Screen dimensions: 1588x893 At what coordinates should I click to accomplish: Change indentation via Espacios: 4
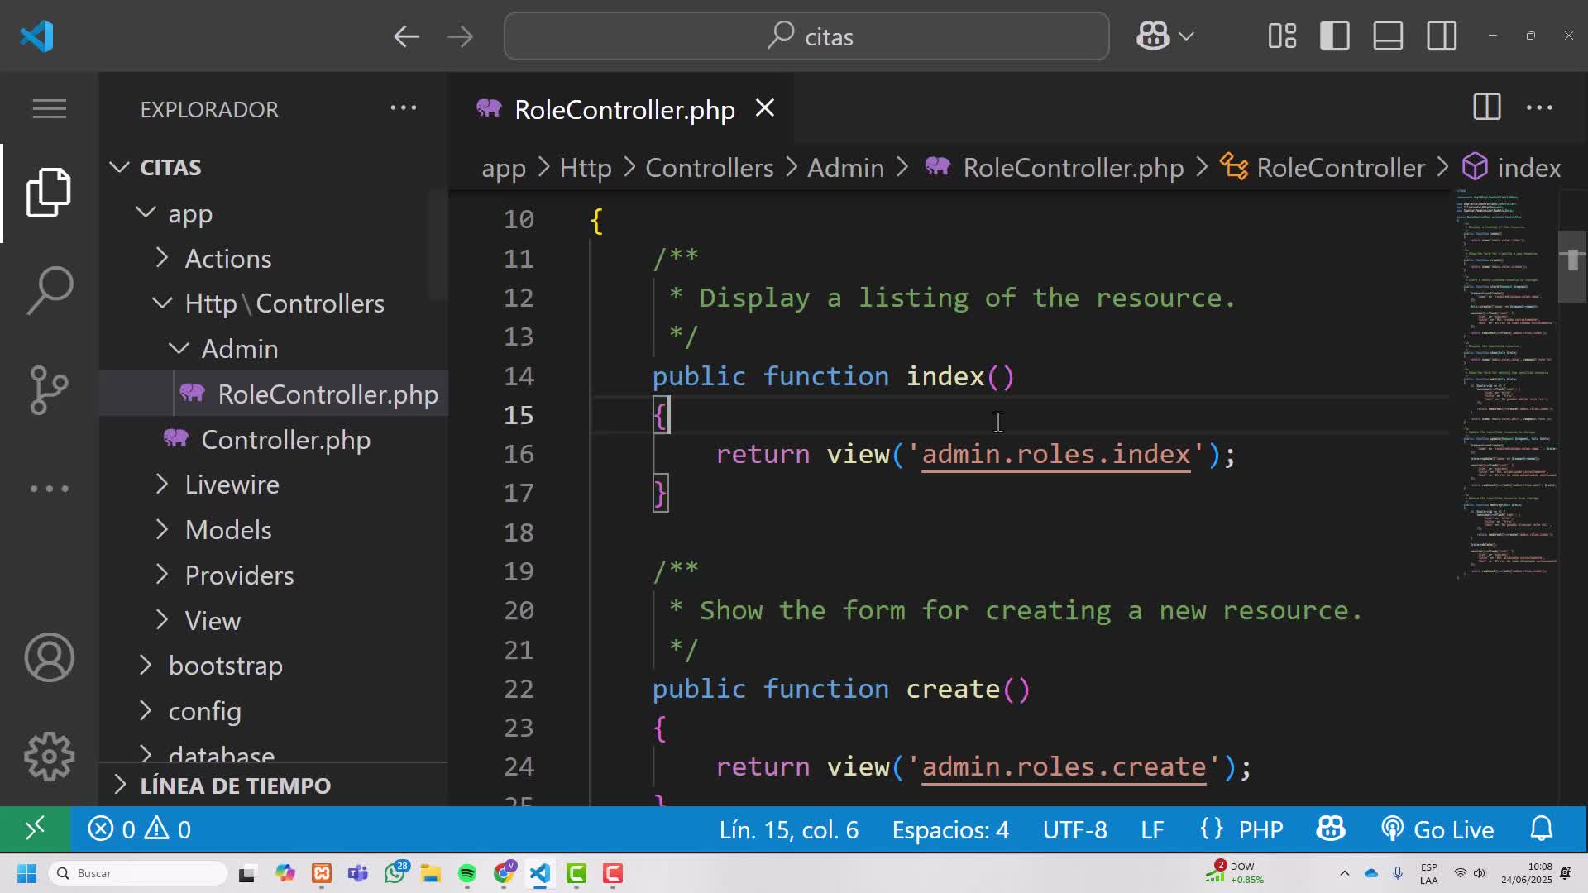(950, 829)
